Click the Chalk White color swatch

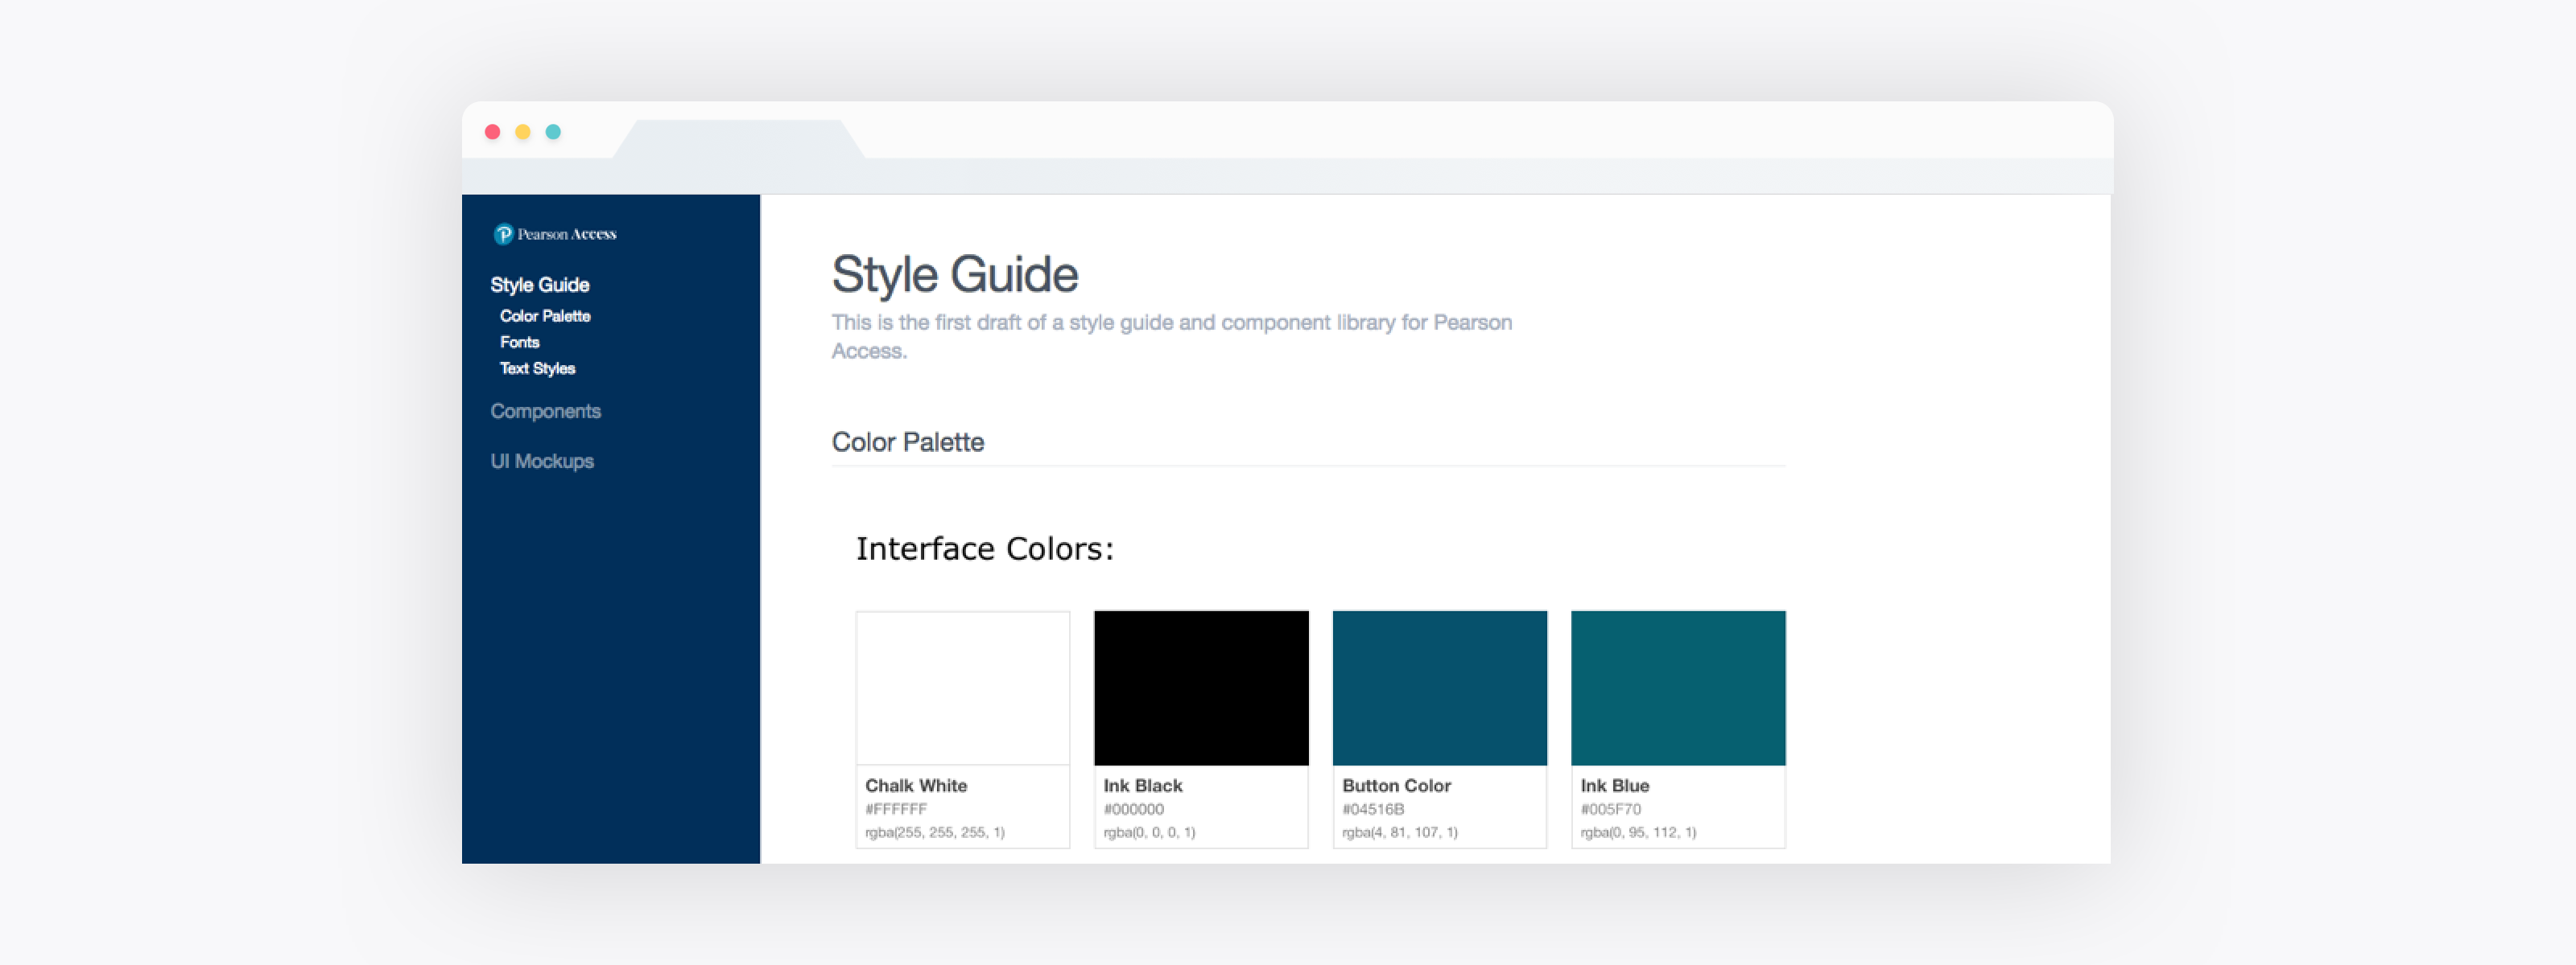coord(962,688)
